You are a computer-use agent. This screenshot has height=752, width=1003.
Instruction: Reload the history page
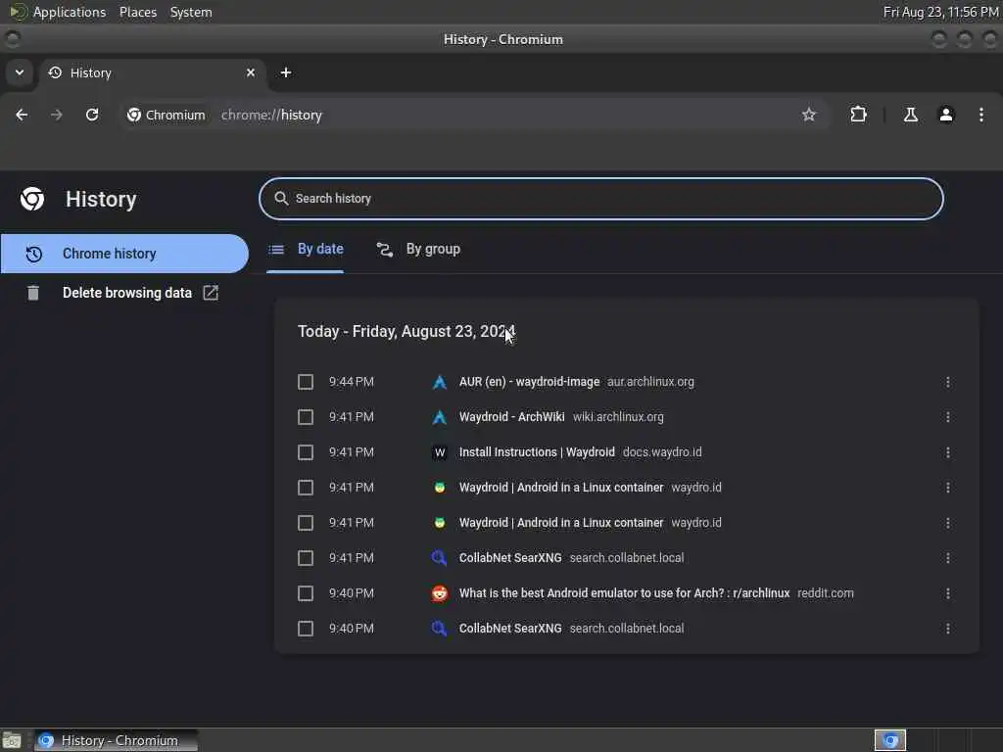pyautogui.click(x=92, y=115)
